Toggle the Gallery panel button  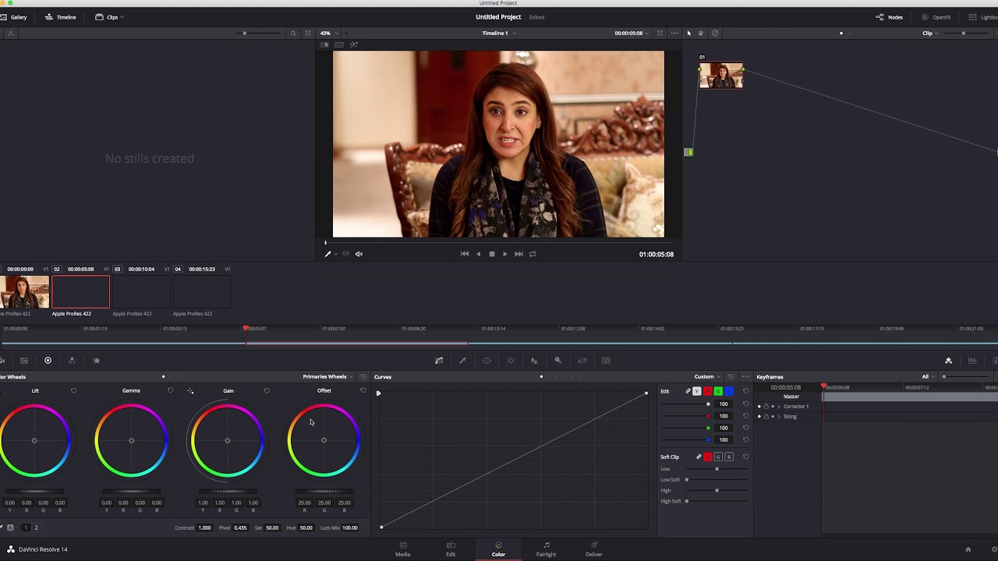click(x=14, y=17)
